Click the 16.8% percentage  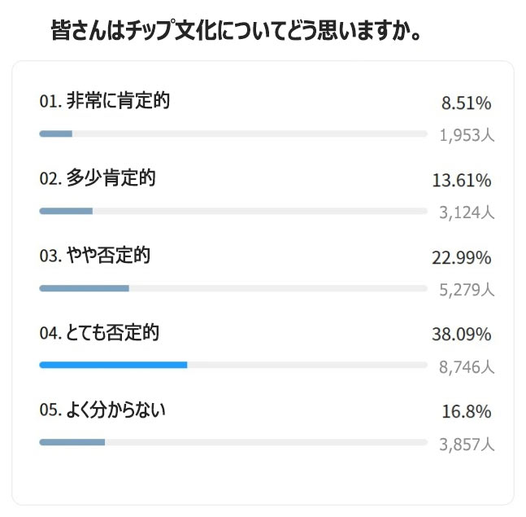466,412
